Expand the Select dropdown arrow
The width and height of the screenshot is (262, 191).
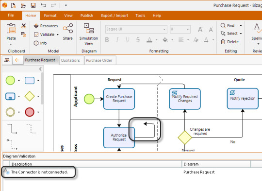coord(241,34)
